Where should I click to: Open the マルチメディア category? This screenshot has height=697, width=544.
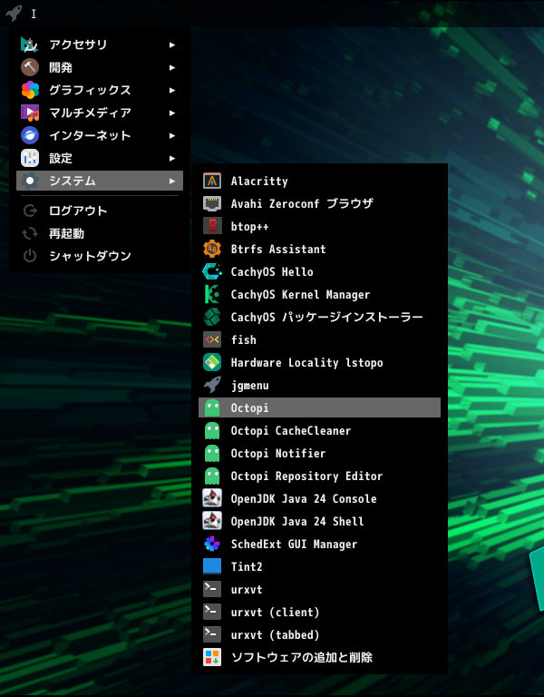tap(100, 113)
